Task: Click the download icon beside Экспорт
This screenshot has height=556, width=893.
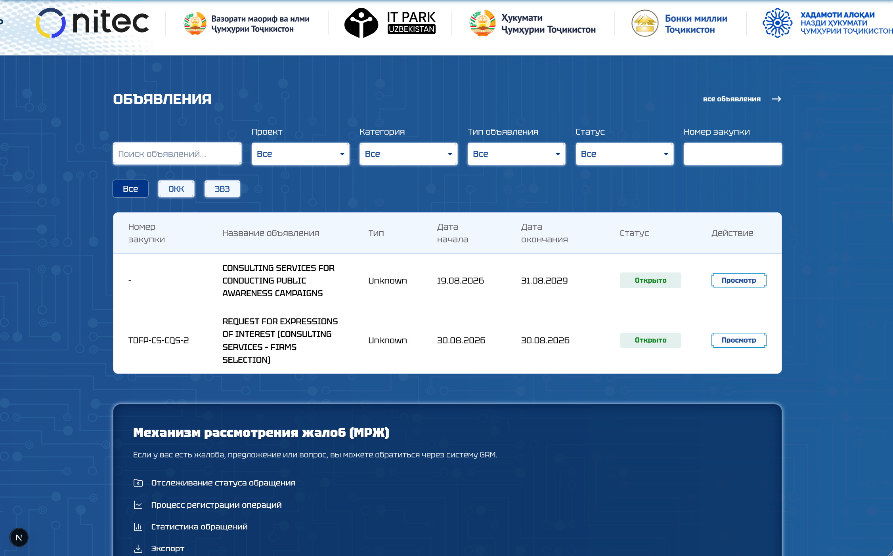Action: (138, 548)
